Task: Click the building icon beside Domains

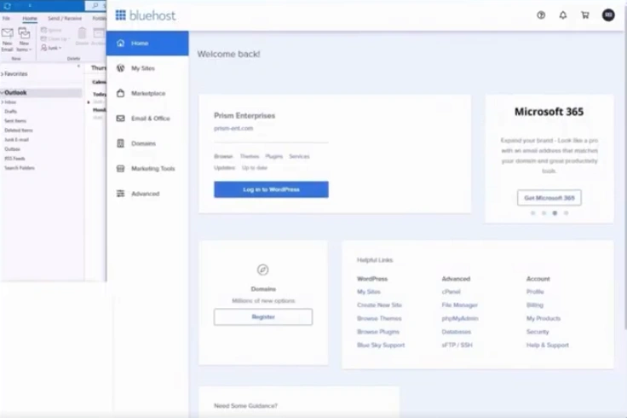Action: (x=120, y=143)
